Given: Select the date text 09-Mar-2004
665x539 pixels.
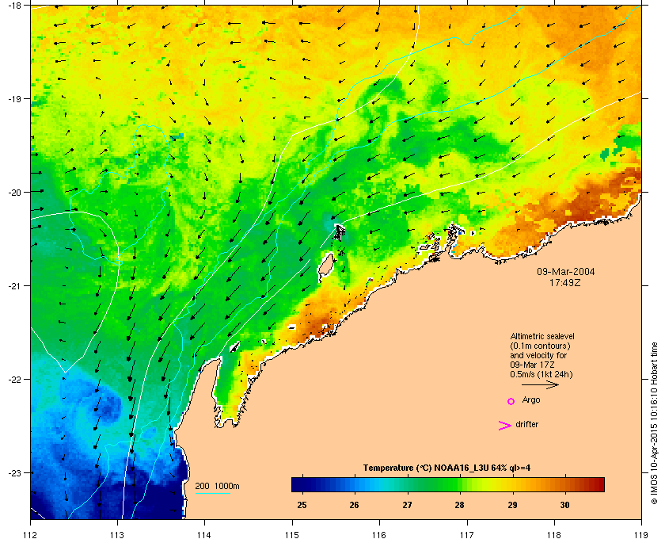Looking at the screenshot, I should 566,272.
